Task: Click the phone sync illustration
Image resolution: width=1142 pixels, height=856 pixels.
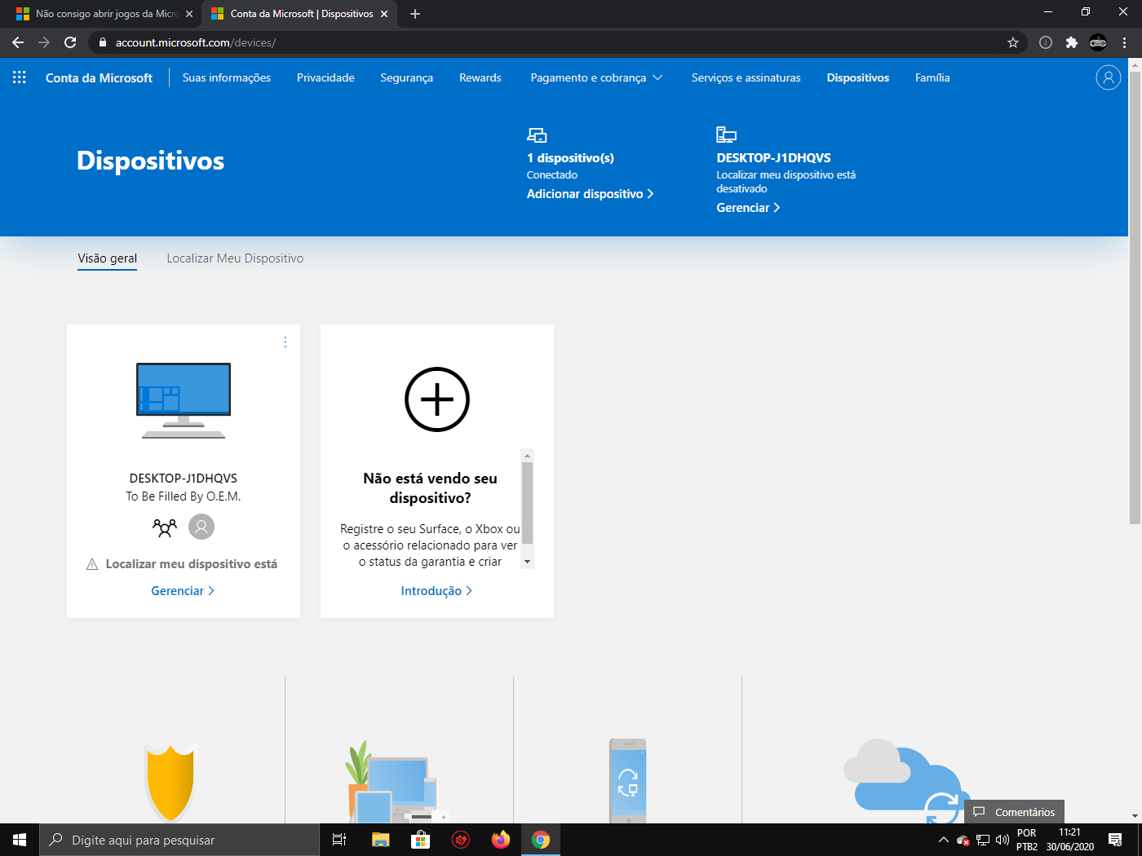Action: pos(628,780)
